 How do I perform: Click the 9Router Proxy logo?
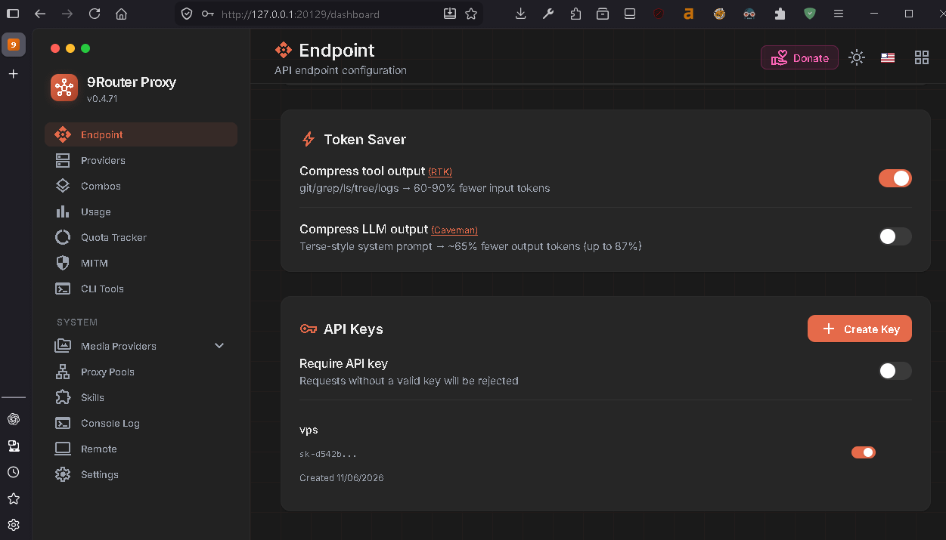click(x=64, y=88)
